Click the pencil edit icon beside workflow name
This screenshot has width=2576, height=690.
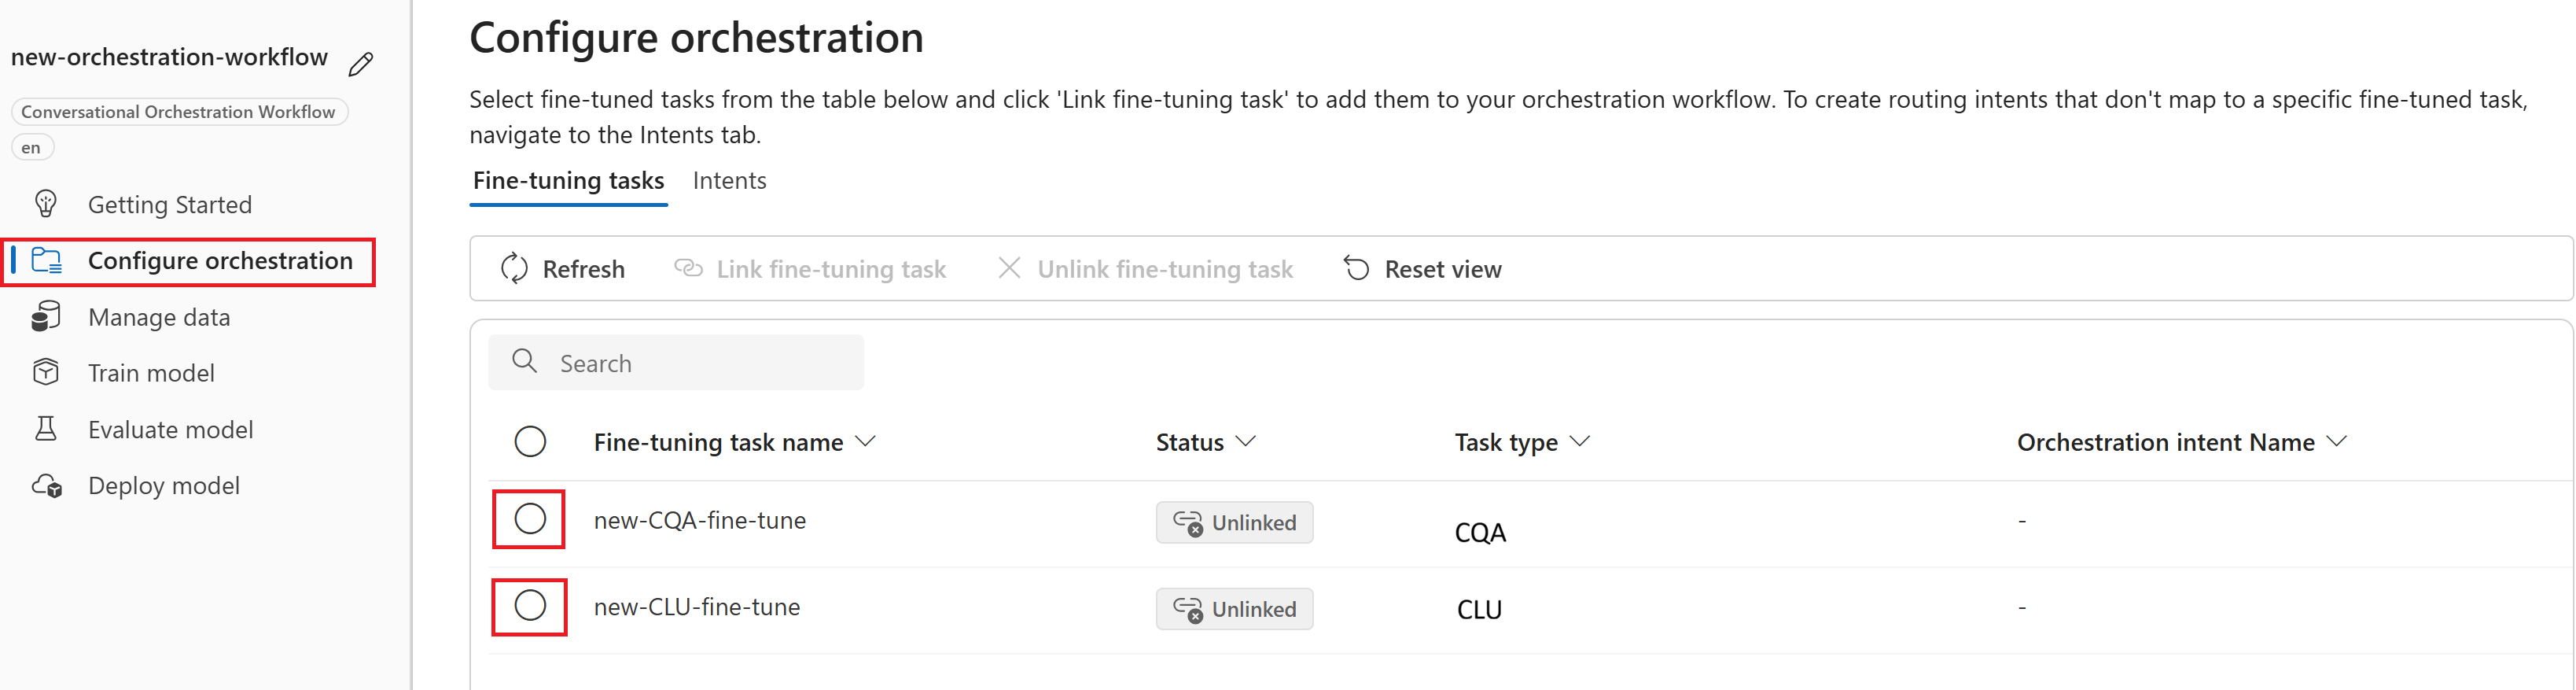pos(361,64)
